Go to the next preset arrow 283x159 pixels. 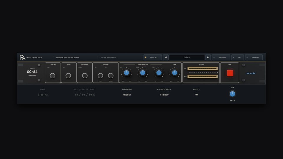click(208, 57)
